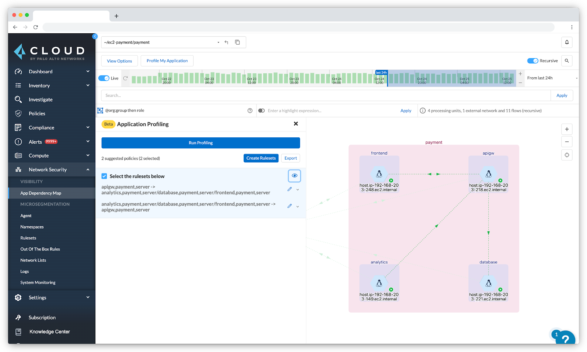Click the last 24h timeline marker
The height and width of the screenshot is (352, 587).
[381, 73]
